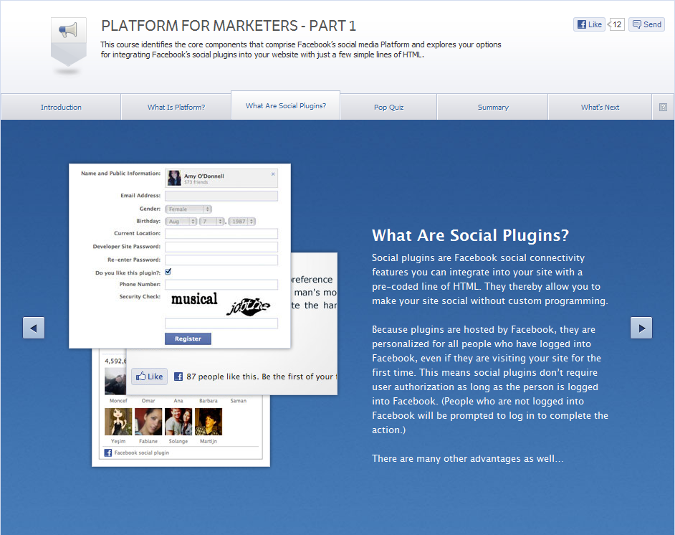This screenshot has width=675, height=535.
Task: Click Amy O'Donnell's profile picture
Action: 174,178
